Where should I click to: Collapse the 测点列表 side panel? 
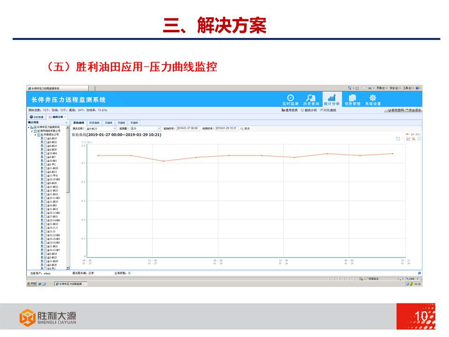pyautogui.click(x=66, y=123)
